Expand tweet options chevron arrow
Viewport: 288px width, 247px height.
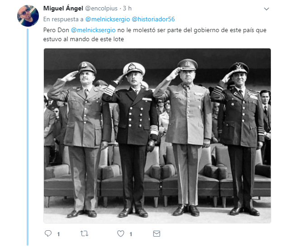[x=266, y=9]
